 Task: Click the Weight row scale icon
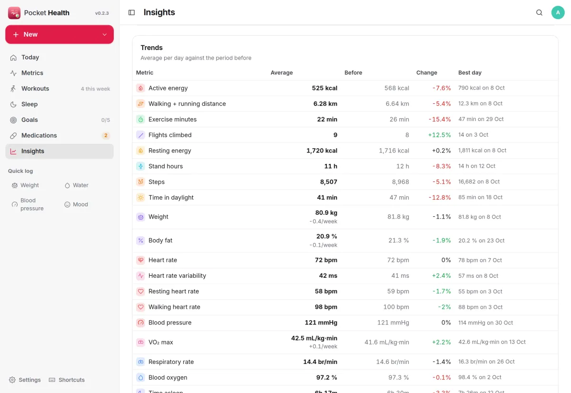click(x=140, y=217)
